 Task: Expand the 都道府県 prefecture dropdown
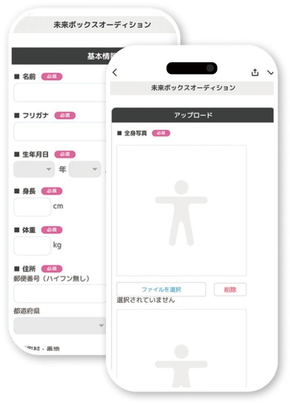(60, 326)
